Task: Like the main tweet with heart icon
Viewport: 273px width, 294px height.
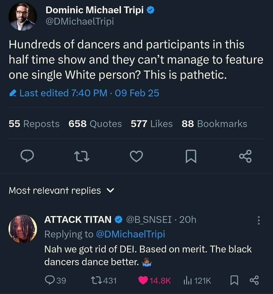Action: [x=136, y=156]
